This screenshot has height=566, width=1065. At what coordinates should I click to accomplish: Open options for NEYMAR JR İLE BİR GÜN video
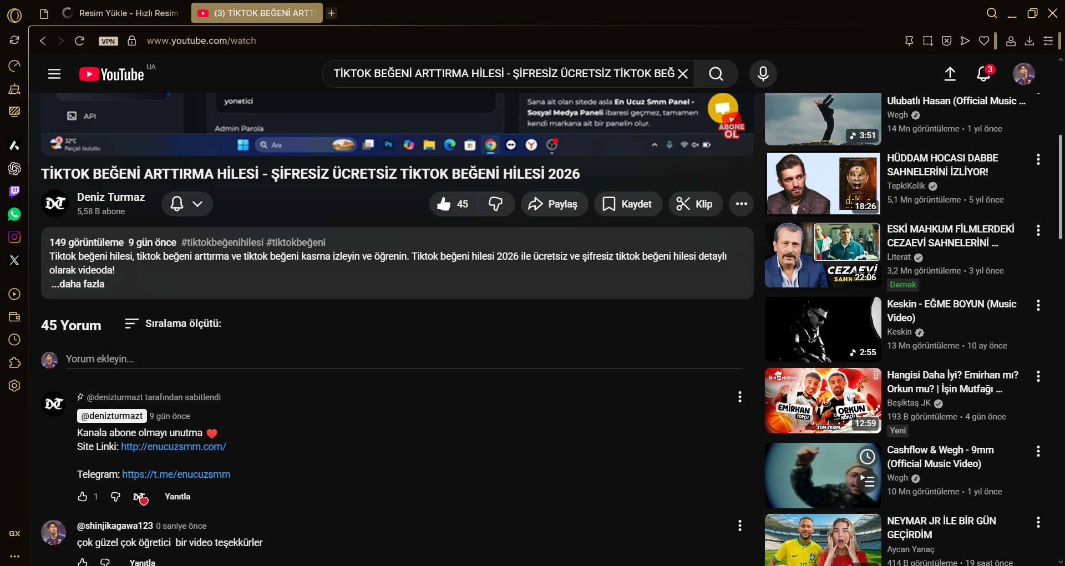point(1038,522)
